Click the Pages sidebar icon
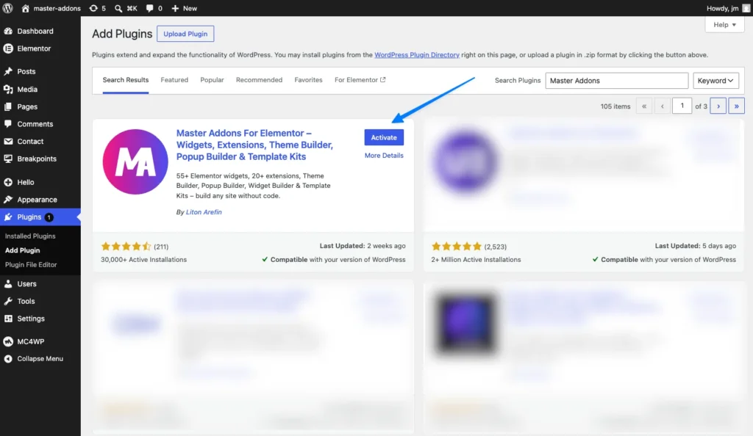753x436 pixels. coord(8,106)
